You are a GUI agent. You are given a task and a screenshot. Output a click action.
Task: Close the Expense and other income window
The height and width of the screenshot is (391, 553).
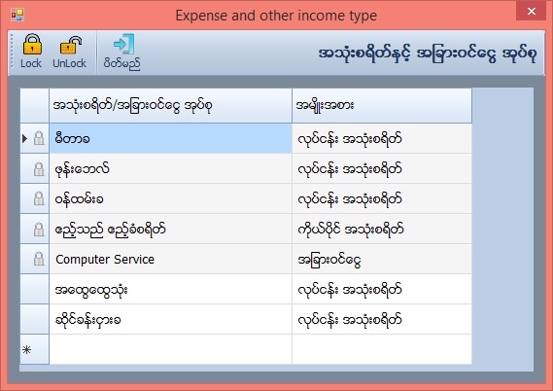532,12
